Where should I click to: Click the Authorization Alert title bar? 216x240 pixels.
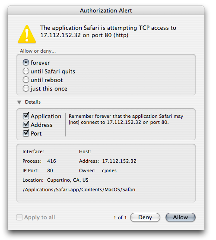pos(106,10)
